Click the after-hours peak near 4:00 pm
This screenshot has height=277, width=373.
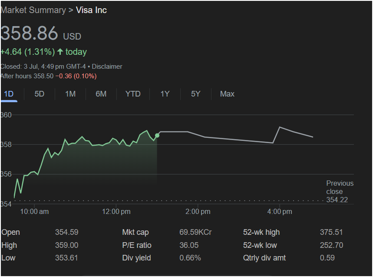click(280, 127)
